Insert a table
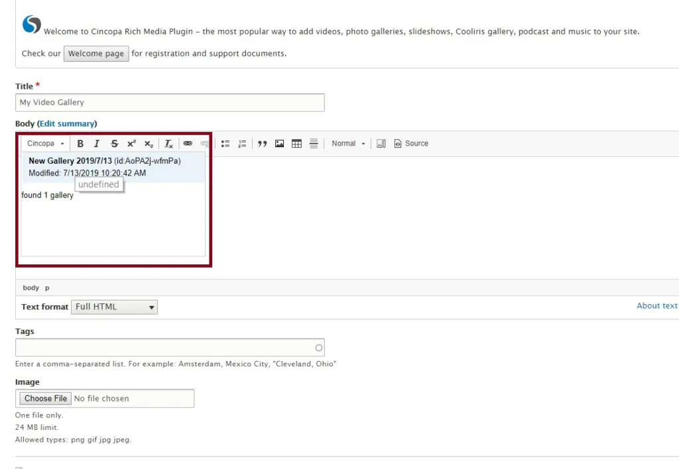This screenshot has height=469, width=679. [x=296, y=144]
